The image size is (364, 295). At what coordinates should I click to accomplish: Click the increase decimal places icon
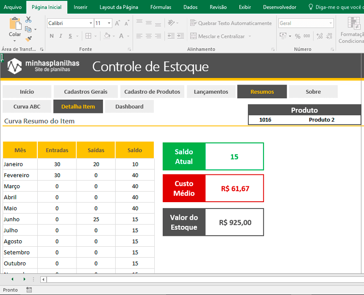click(319, 36)
